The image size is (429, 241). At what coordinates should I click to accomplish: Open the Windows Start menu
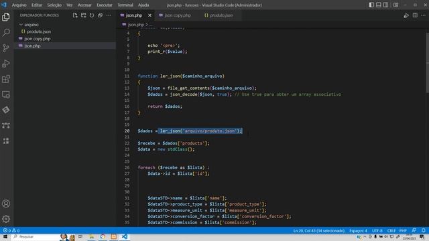(x=5, y=237)
